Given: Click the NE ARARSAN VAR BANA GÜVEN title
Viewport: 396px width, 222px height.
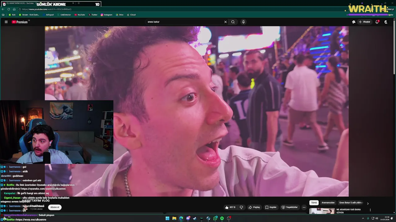Looking at the screenshot, I should click(x=349, y=211).
